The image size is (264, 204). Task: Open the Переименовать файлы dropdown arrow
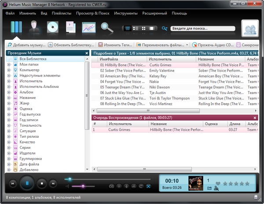coord(187,45)
